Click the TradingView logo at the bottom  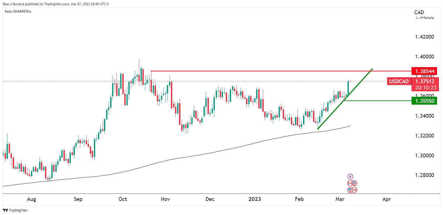click(15, 210)
